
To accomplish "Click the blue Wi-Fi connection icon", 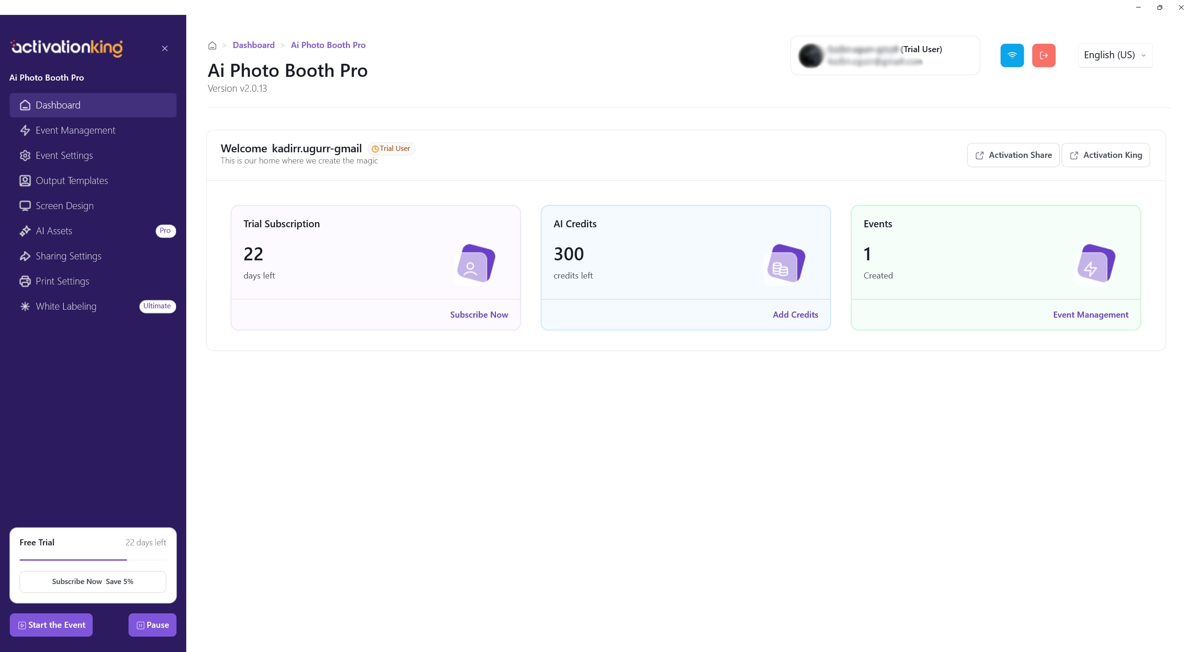I will [x=1012, y=55].
